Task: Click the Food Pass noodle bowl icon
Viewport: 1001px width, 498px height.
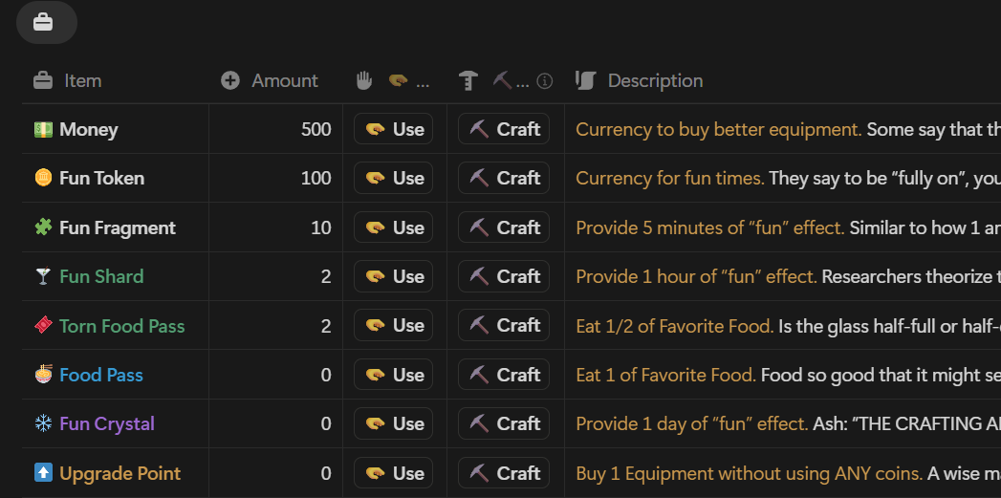Action: point(43,375)
